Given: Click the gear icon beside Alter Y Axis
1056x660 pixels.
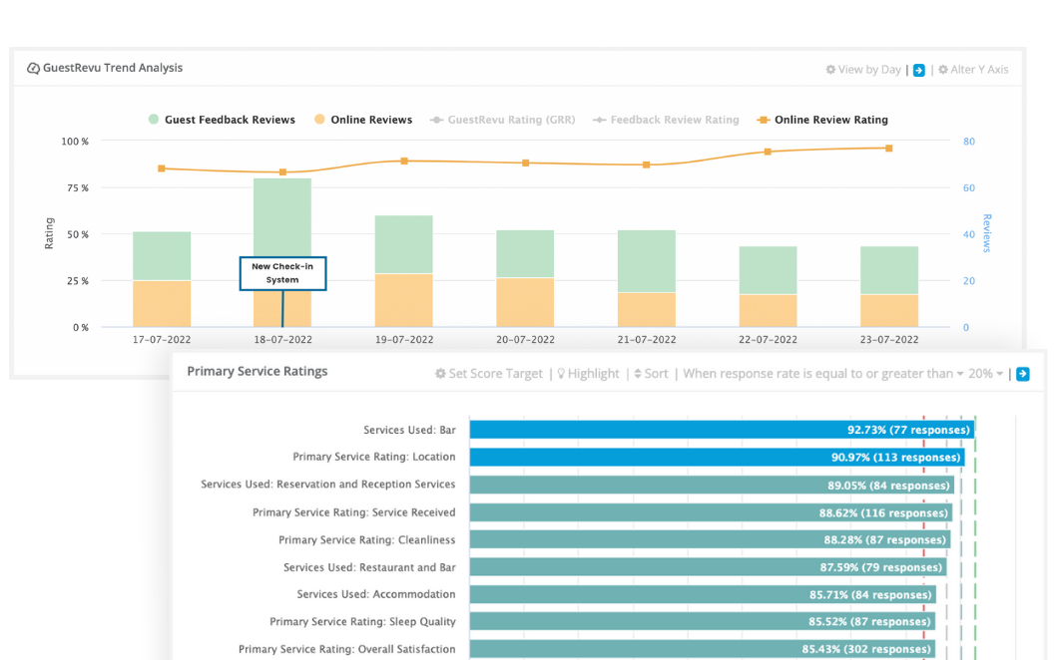Looking at the screenshot, I should coord(943,70).
